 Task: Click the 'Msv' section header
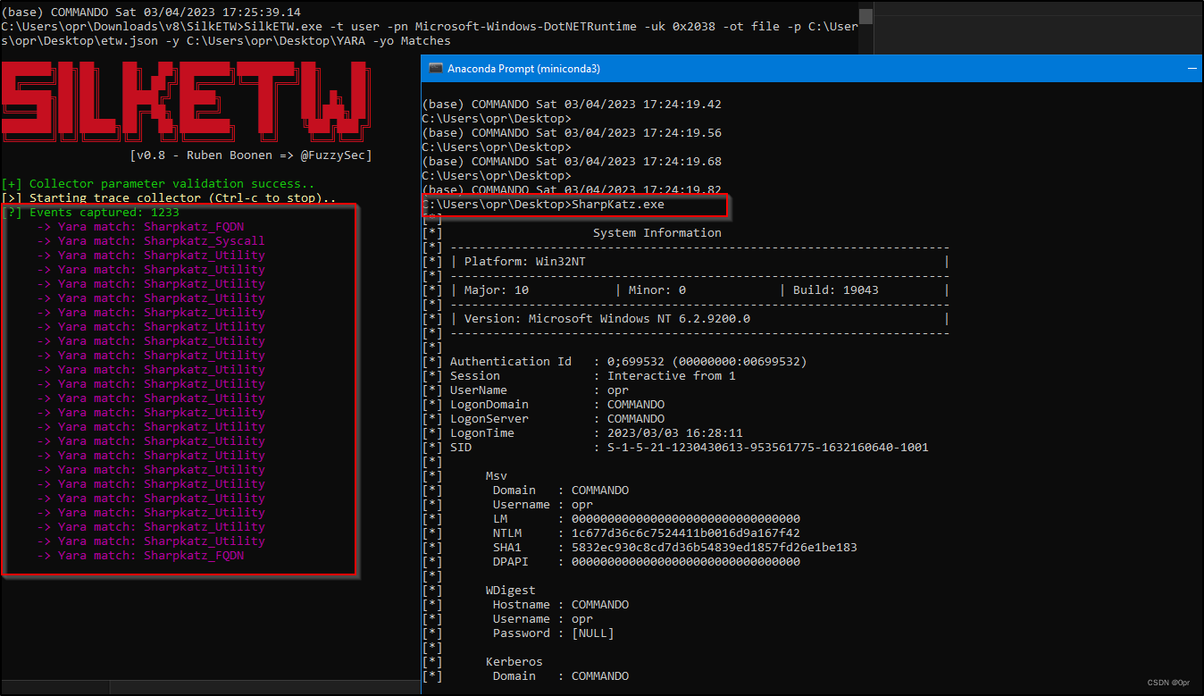(x=497, y=476)
